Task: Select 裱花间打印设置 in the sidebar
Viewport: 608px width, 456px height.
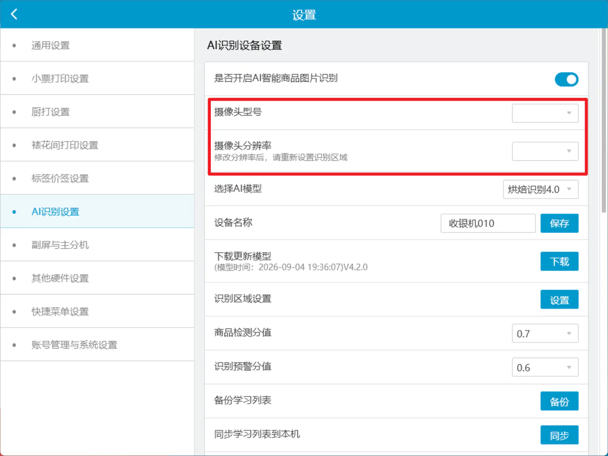Action: coord(97,145)
